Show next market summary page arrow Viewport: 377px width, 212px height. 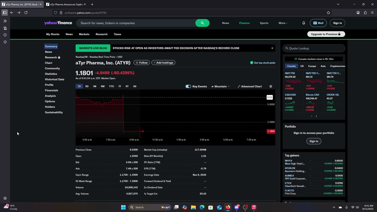(316, 116)
